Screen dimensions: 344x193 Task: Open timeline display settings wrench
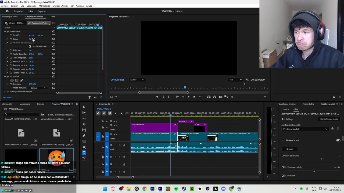121,113
